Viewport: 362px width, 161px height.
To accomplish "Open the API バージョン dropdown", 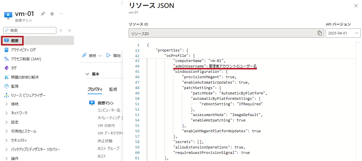I will 343,33.
